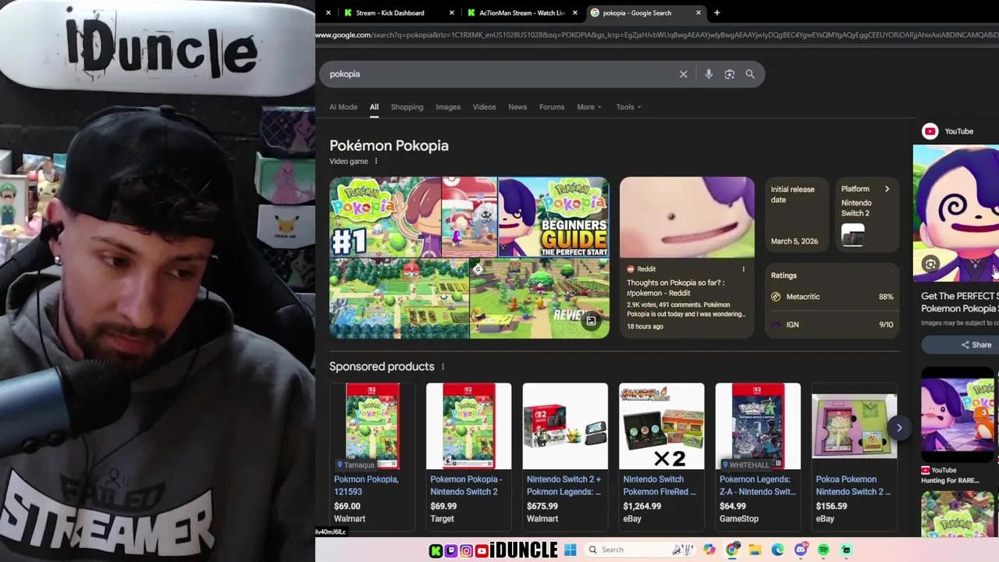Open the purple Ditto Reddit image

click(x=687, y=217)
